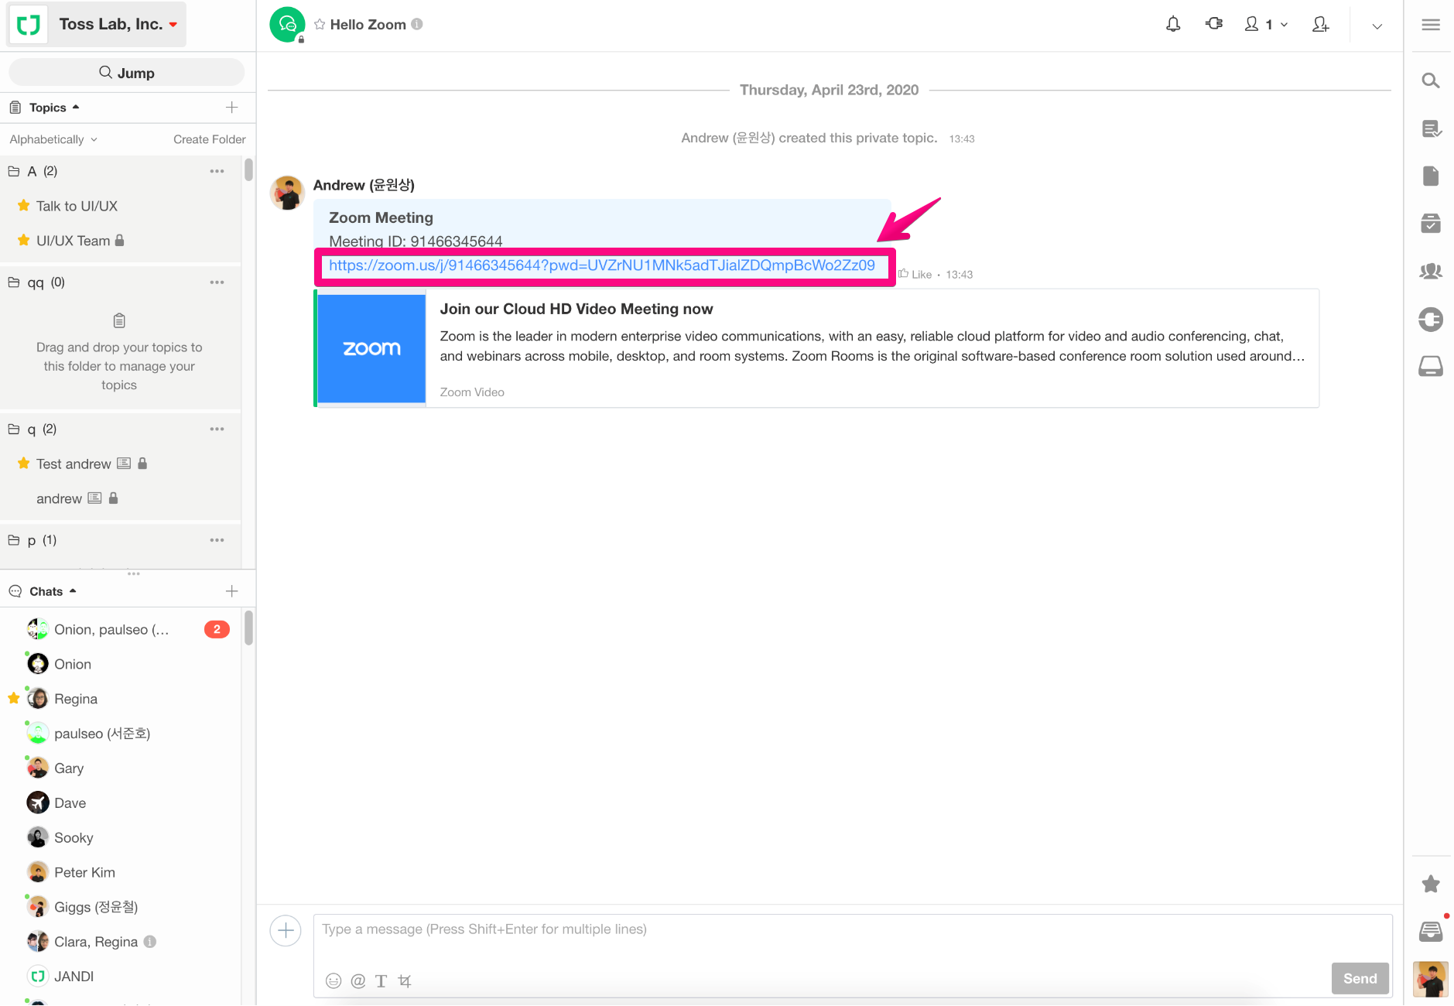Open starred items in right sidebar
This screenshot has width=1454, height=1006.
[x=1431, y=884]
